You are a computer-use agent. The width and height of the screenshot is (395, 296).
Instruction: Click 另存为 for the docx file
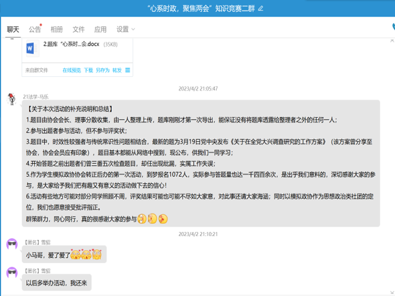click(103, 70)
